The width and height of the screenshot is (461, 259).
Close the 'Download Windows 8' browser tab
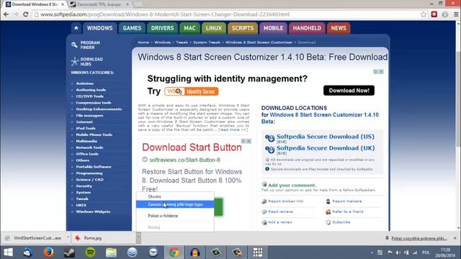(63, 4)
